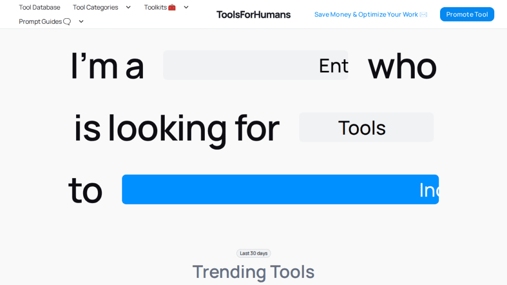This screenshot has width=507, height=285.
Task: Open the Tools type selector
Action: pos(367,127)
